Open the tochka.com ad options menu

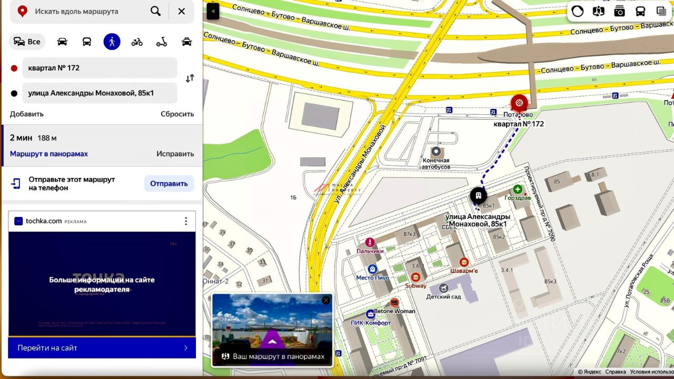point(185,221)
